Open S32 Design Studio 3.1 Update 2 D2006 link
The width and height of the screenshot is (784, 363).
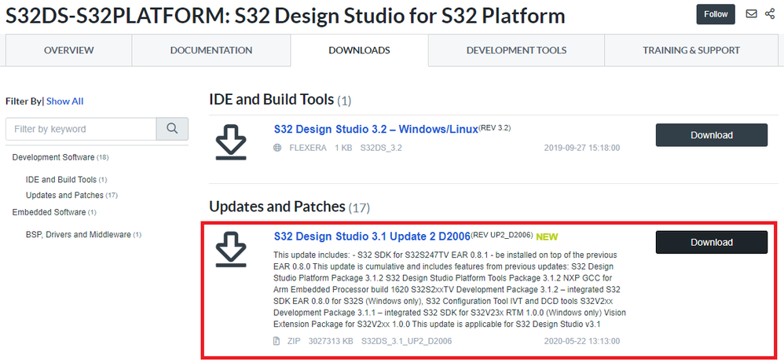coord(372,236)
